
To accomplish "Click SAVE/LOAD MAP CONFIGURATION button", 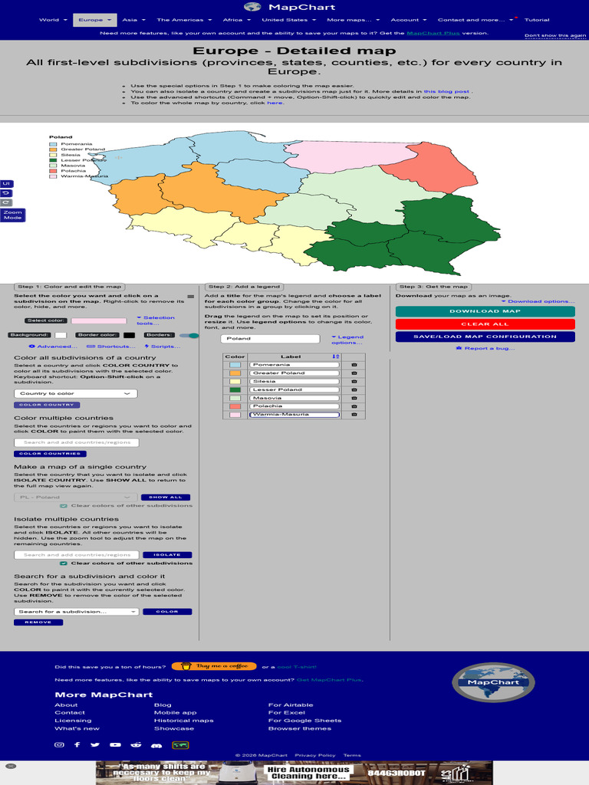I will pyautogui.click(x=485, y=337).
